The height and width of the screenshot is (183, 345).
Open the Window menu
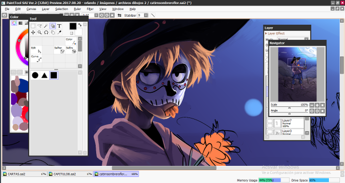point(118,9)
